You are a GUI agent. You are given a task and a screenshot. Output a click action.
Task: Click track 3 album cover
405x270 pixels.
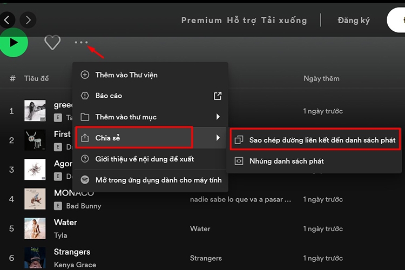click(35, 170)
